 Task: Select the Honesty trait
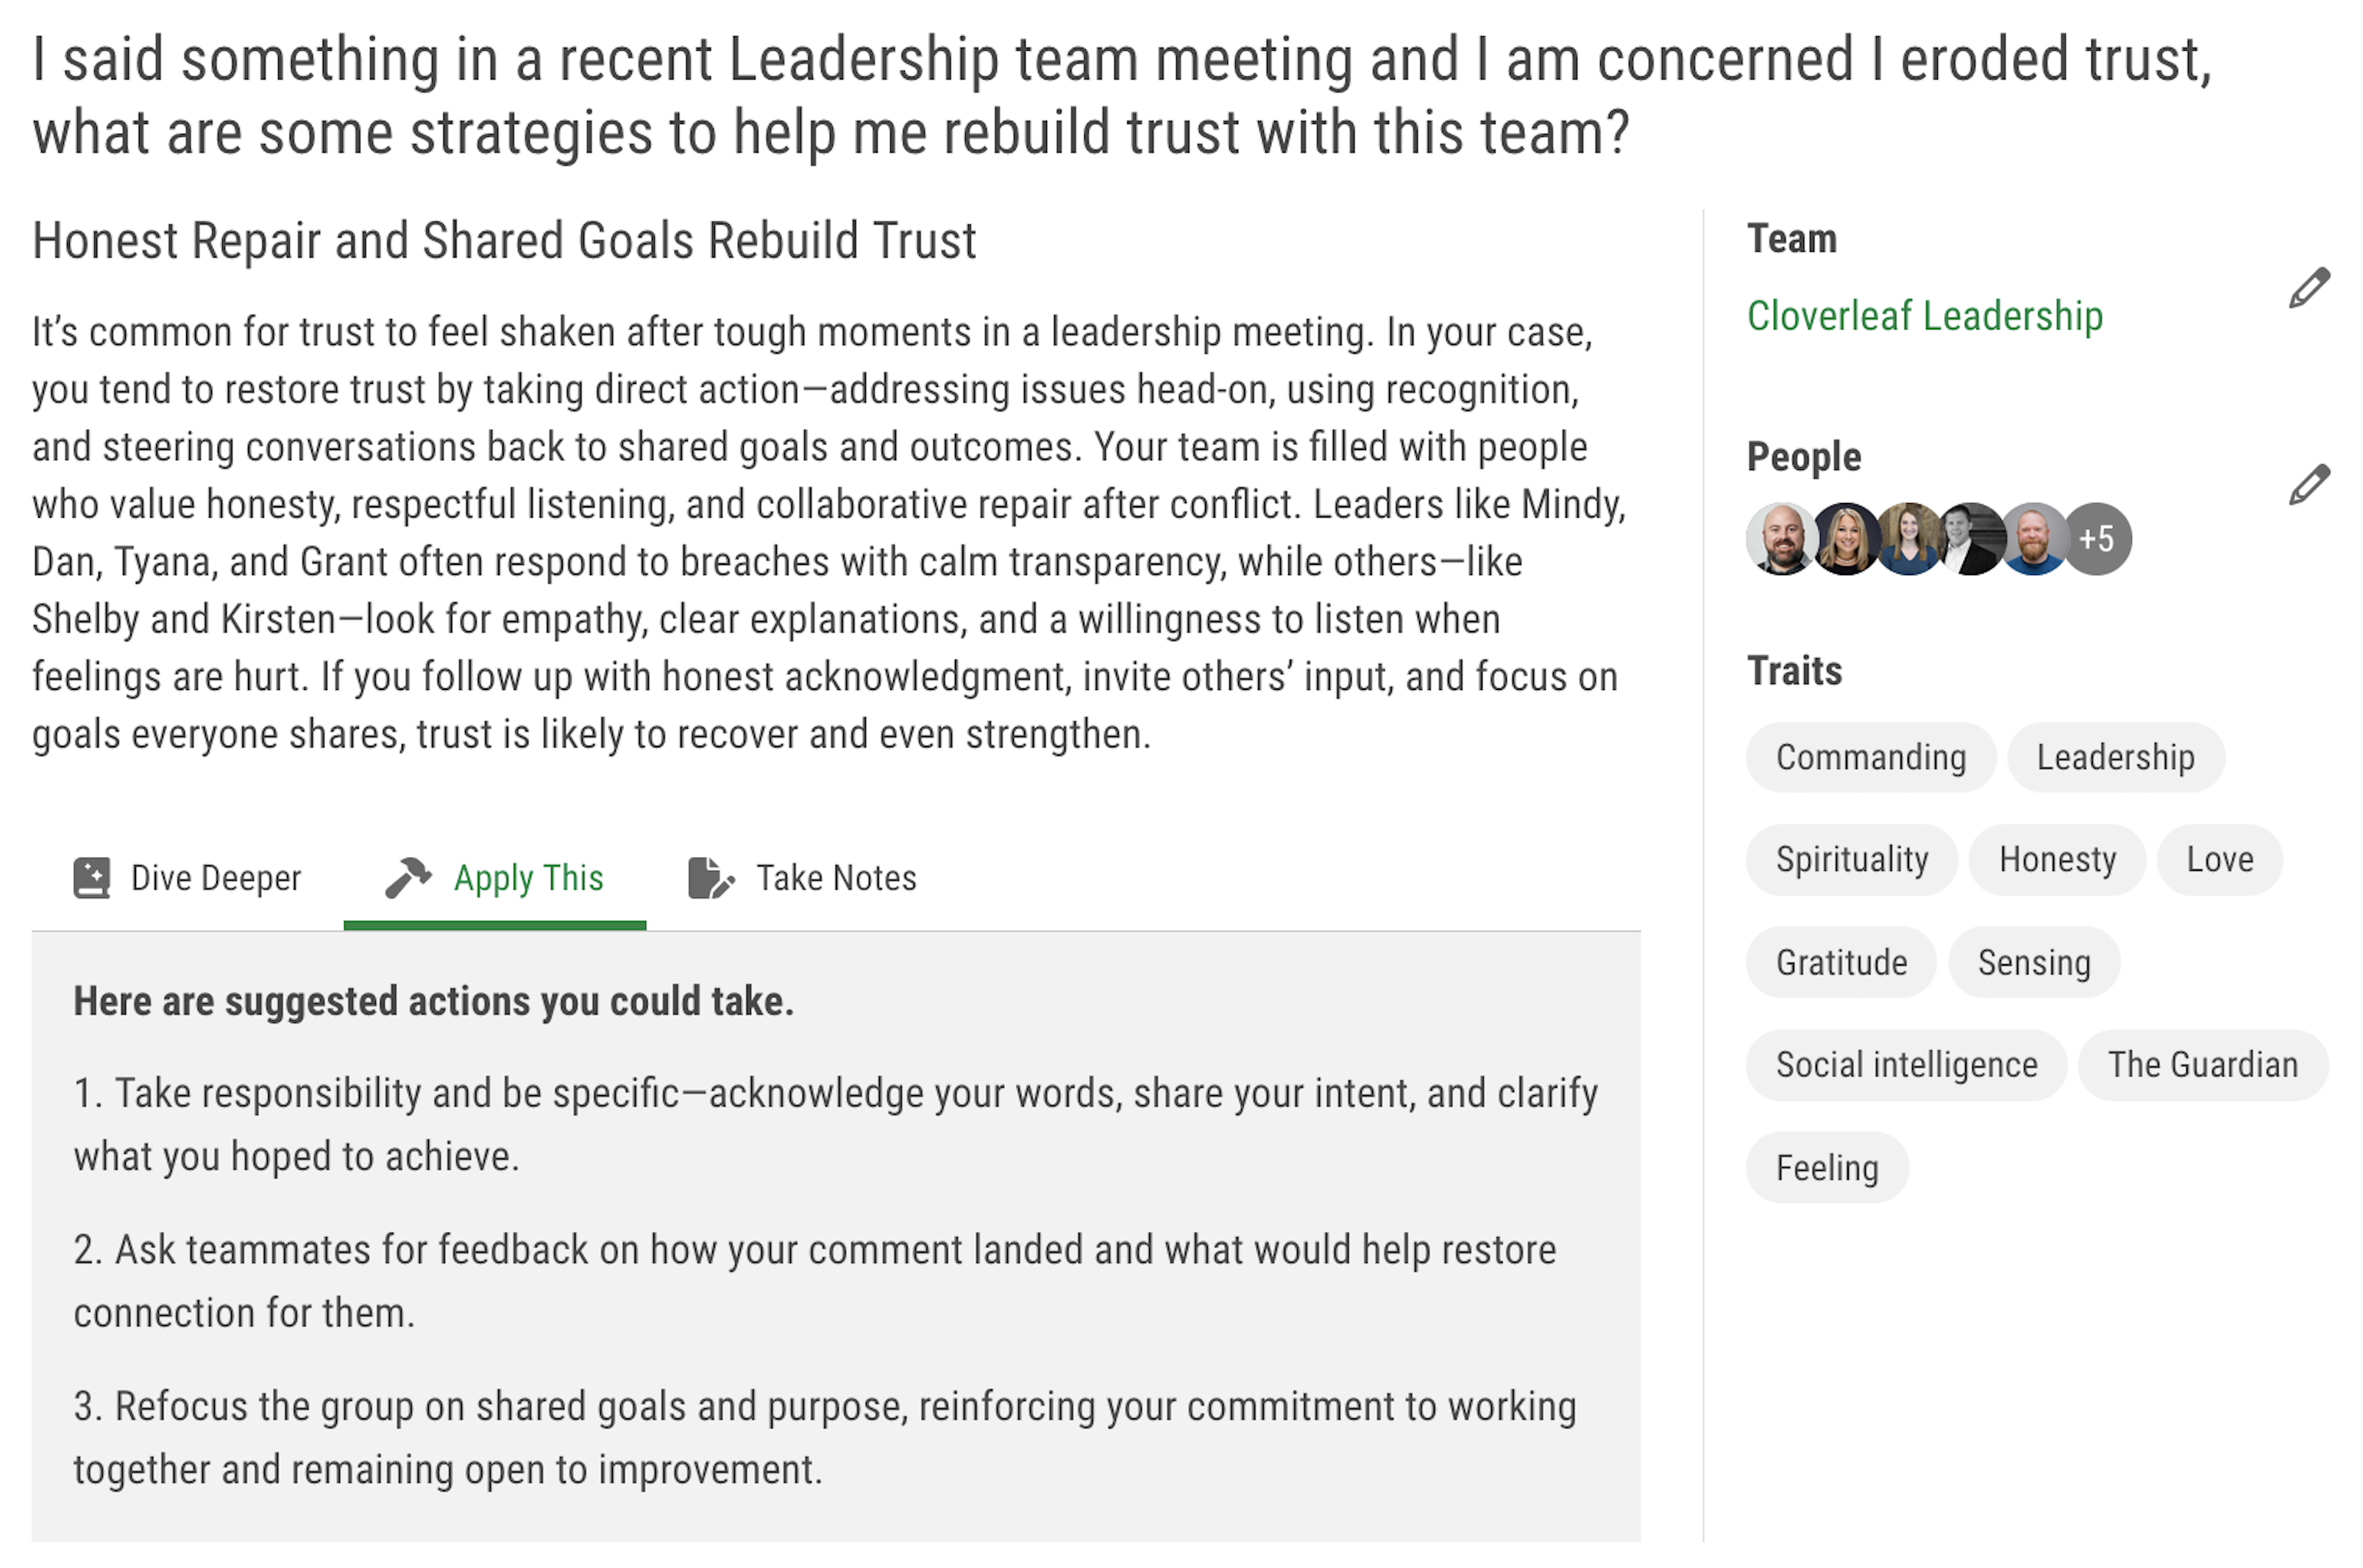tap(2056, 860)
